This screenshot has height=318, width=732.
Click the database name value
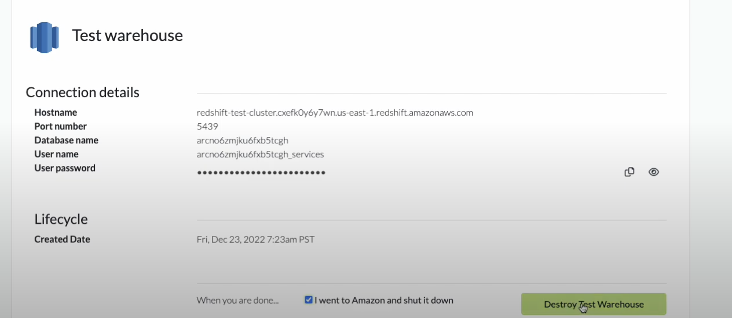(242, 140)
